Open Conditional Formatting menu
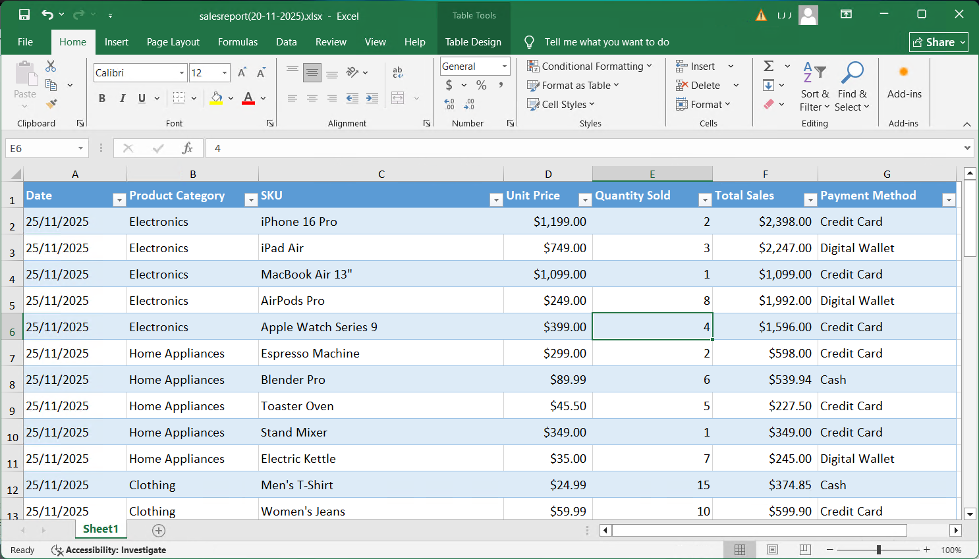979x559 pixels. (589, 66)
